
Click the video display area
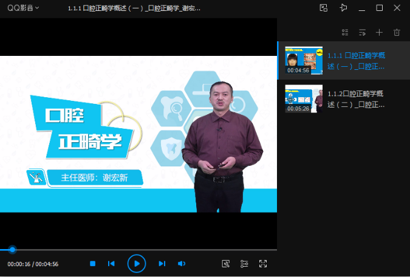point(138,134)
